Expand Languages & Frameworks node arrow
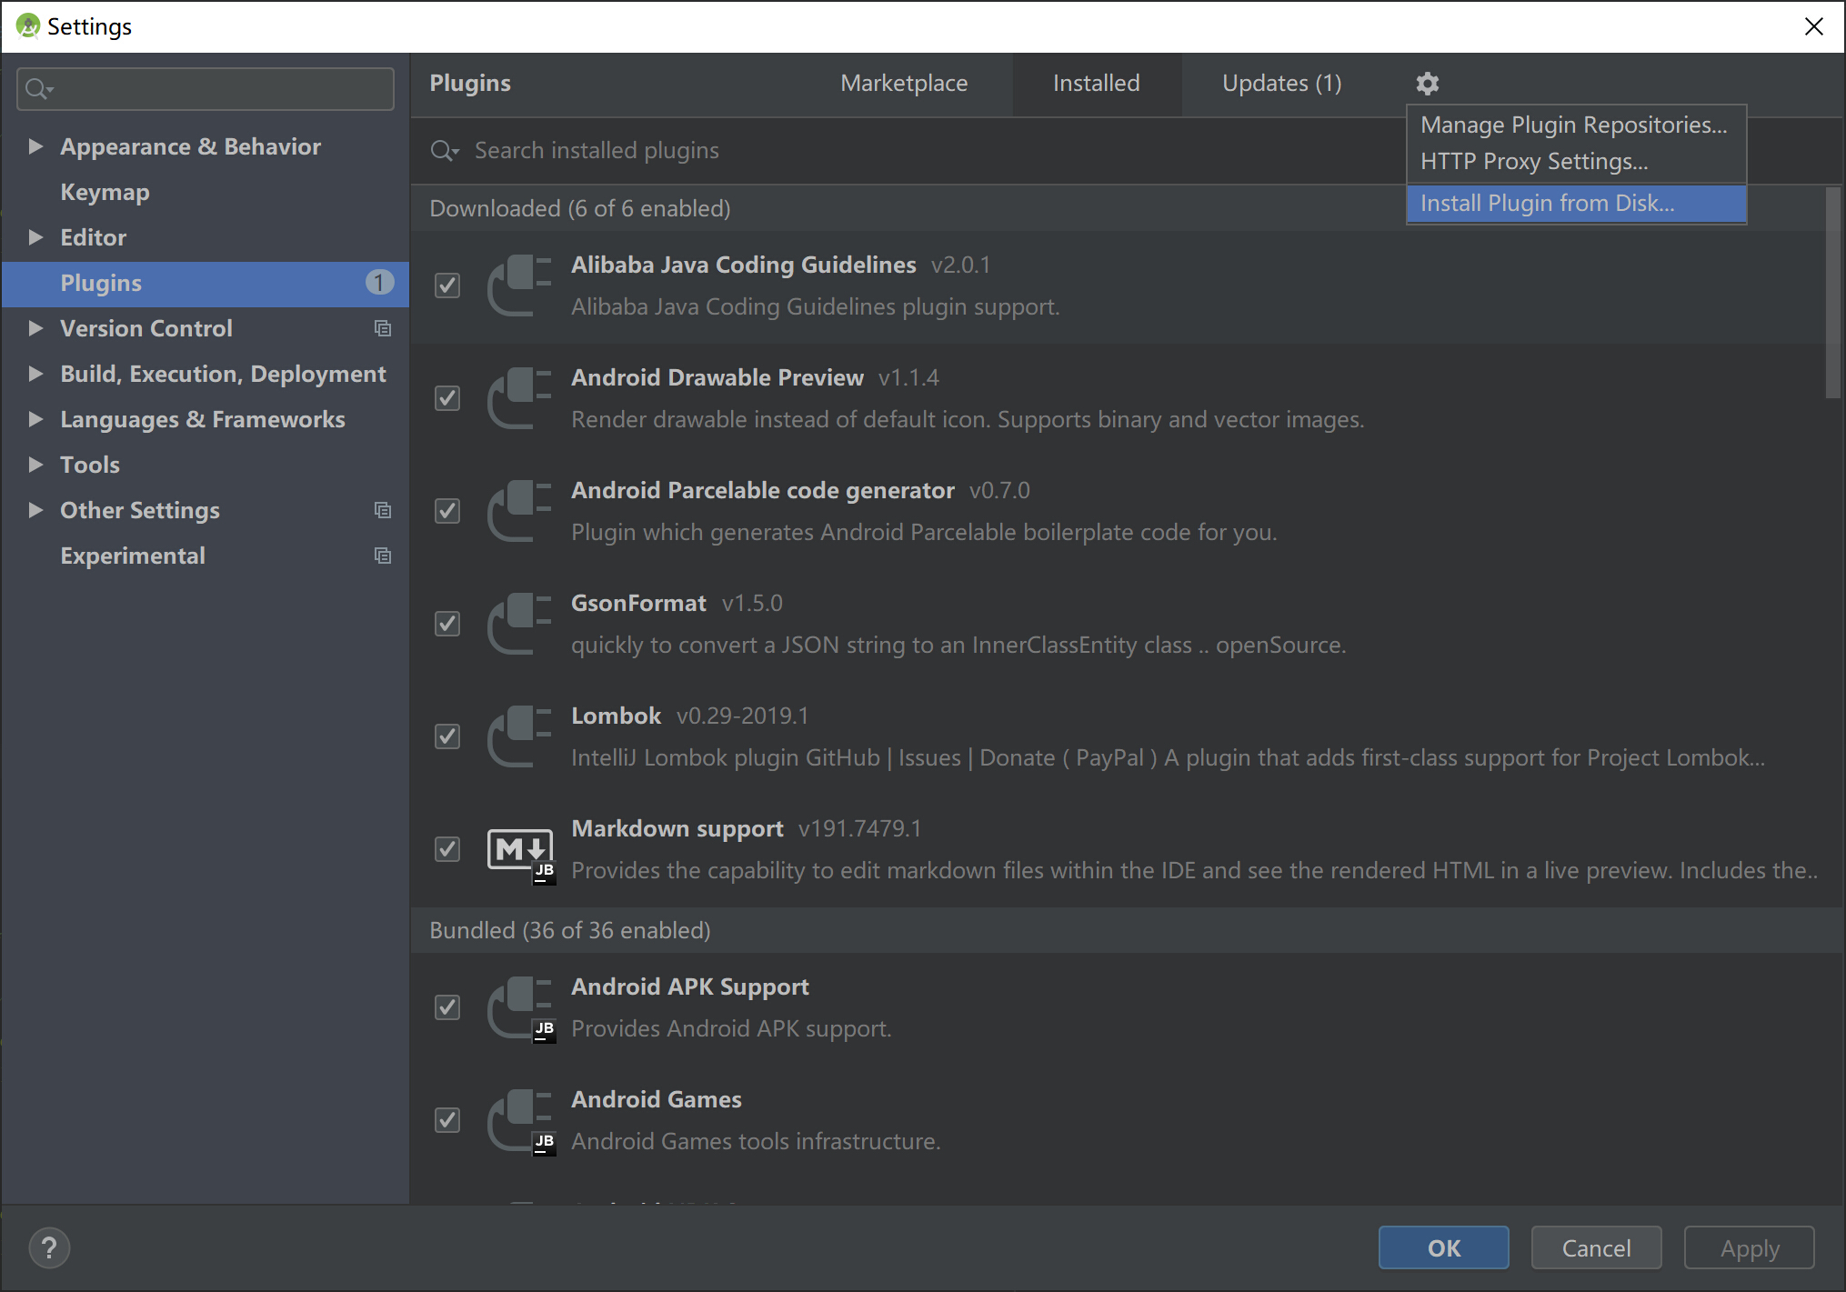The height and width of the screenshot is (1292, 1846). click(35, 419)
